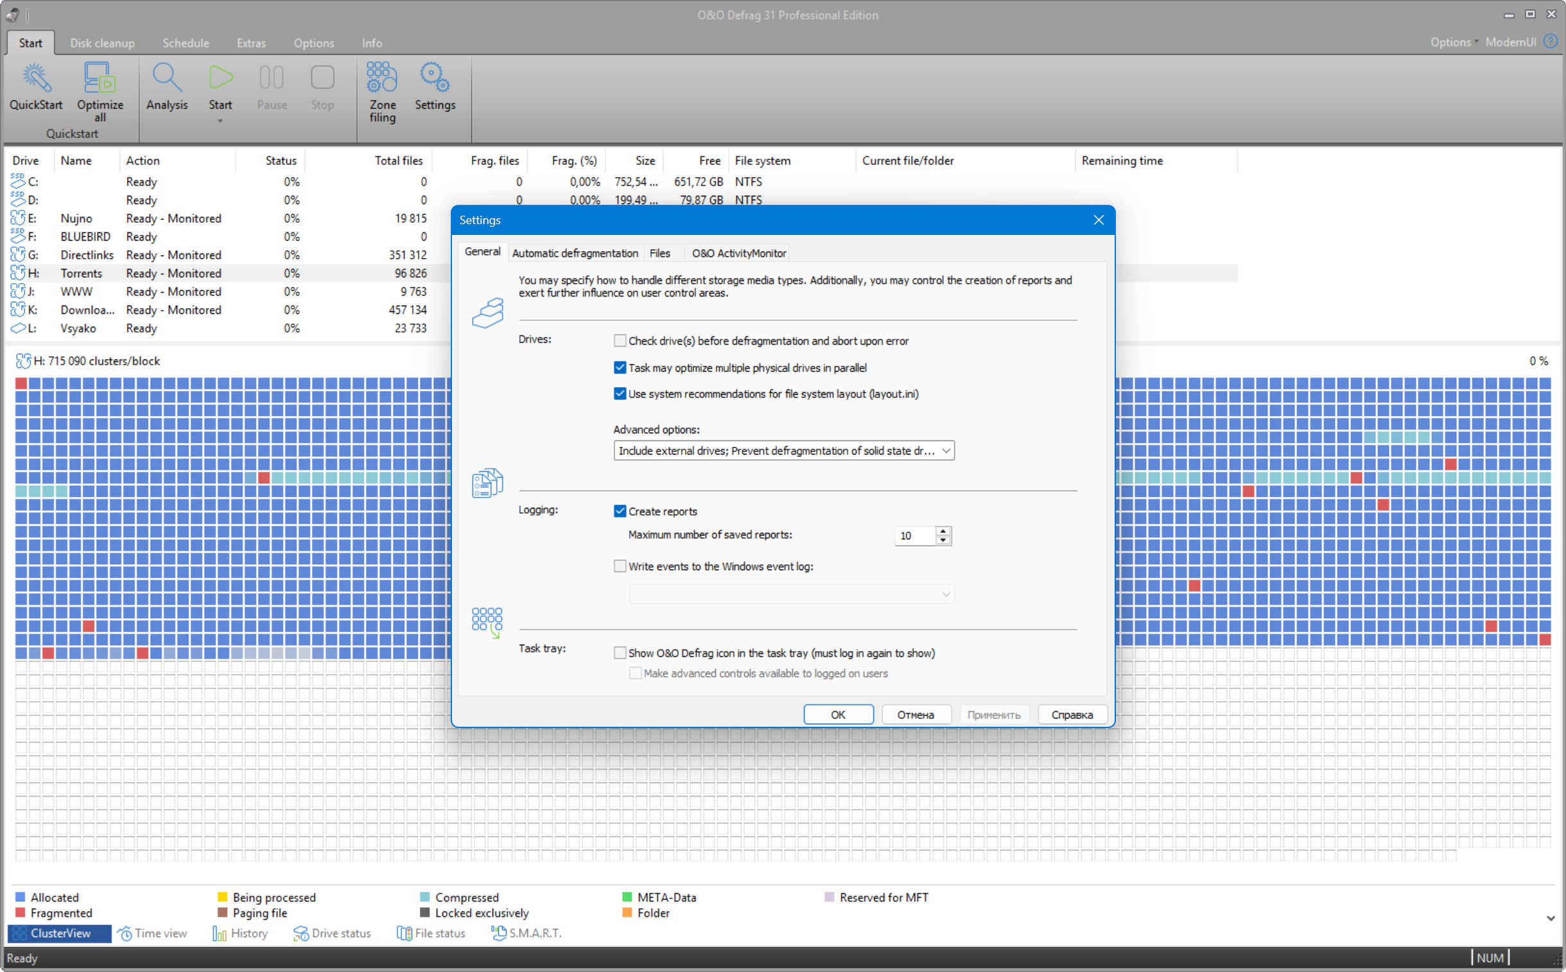Launch QuickStart optimization
The image size is (1566, 972).
point(36,87)
